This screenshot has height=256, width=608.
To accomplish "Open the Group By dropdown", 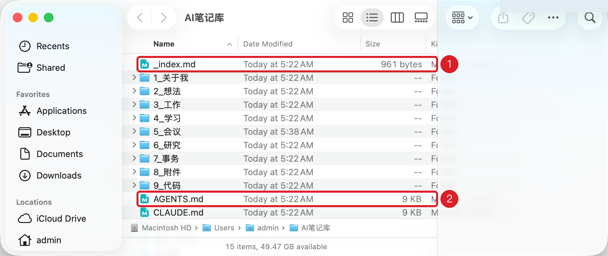I will (x=462, y=18).
